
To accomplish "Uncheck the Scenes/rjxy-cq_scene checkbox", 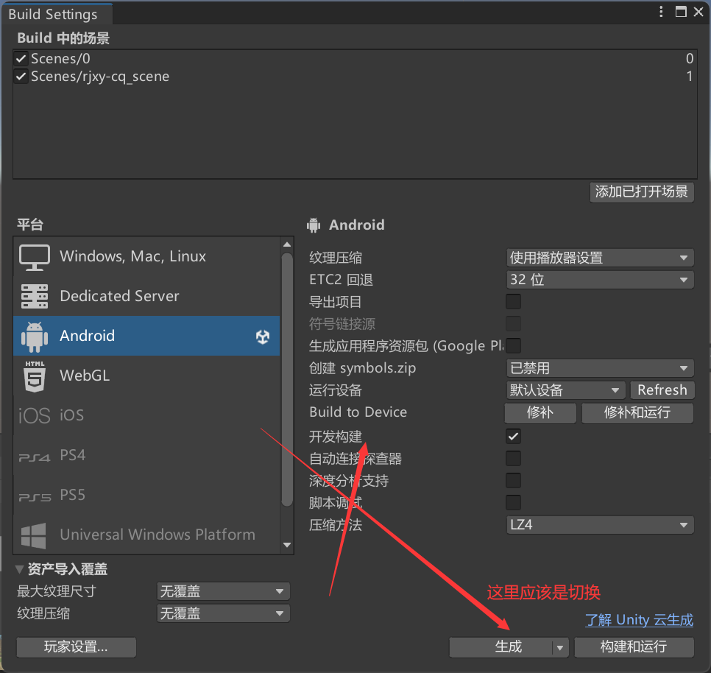I will (21, 76).
